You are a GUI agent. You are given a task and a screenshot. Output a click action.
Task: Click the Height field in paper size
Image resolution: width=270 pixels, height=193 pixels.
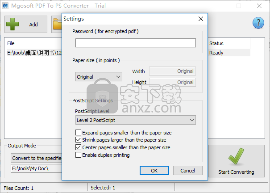click(172, 82)
